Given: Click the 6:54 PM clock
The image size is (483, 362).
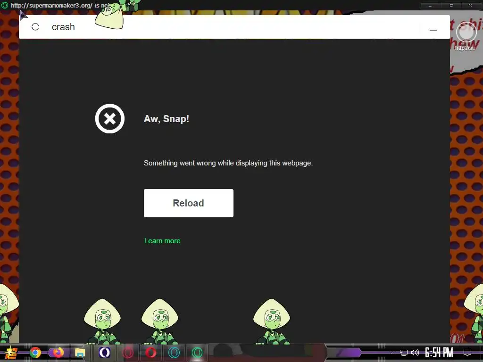Looking at the screenshot, I should coord(439,353).
